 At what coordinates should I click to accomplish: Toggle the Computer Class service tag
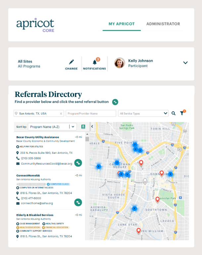pyautogui.click(x=58, y=184)
